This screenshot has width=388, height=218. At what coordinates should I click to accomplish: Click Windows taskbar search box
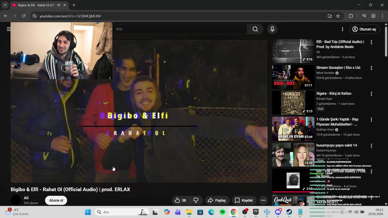pos(122,212)
